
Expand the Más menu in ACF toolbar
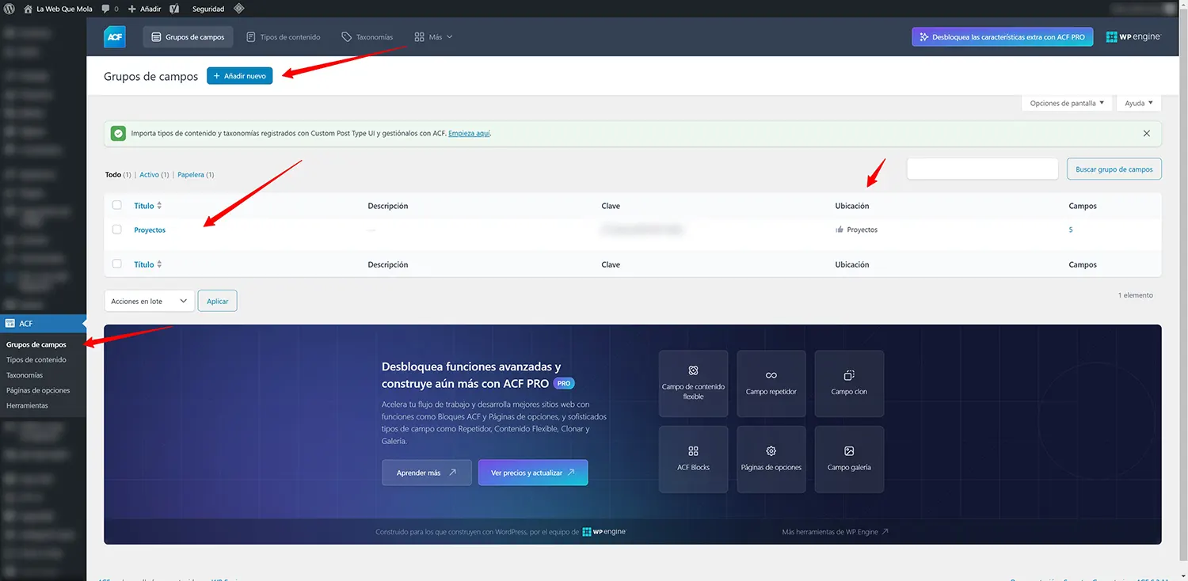click(432, 36)
